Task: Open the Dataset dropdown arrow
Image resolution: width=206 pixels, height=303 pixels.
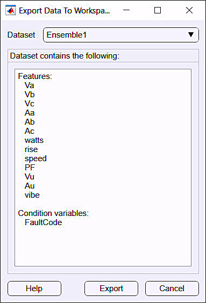Action: pyautogui.click(x=191, y=35)
